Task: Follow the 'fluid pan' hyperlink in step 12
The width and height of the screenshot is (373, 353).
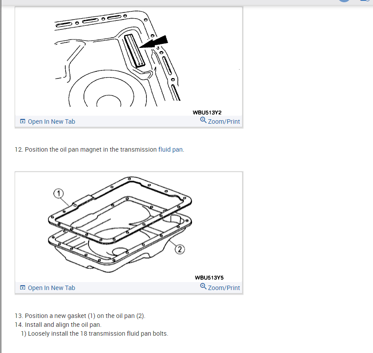Action: [171, 149]
